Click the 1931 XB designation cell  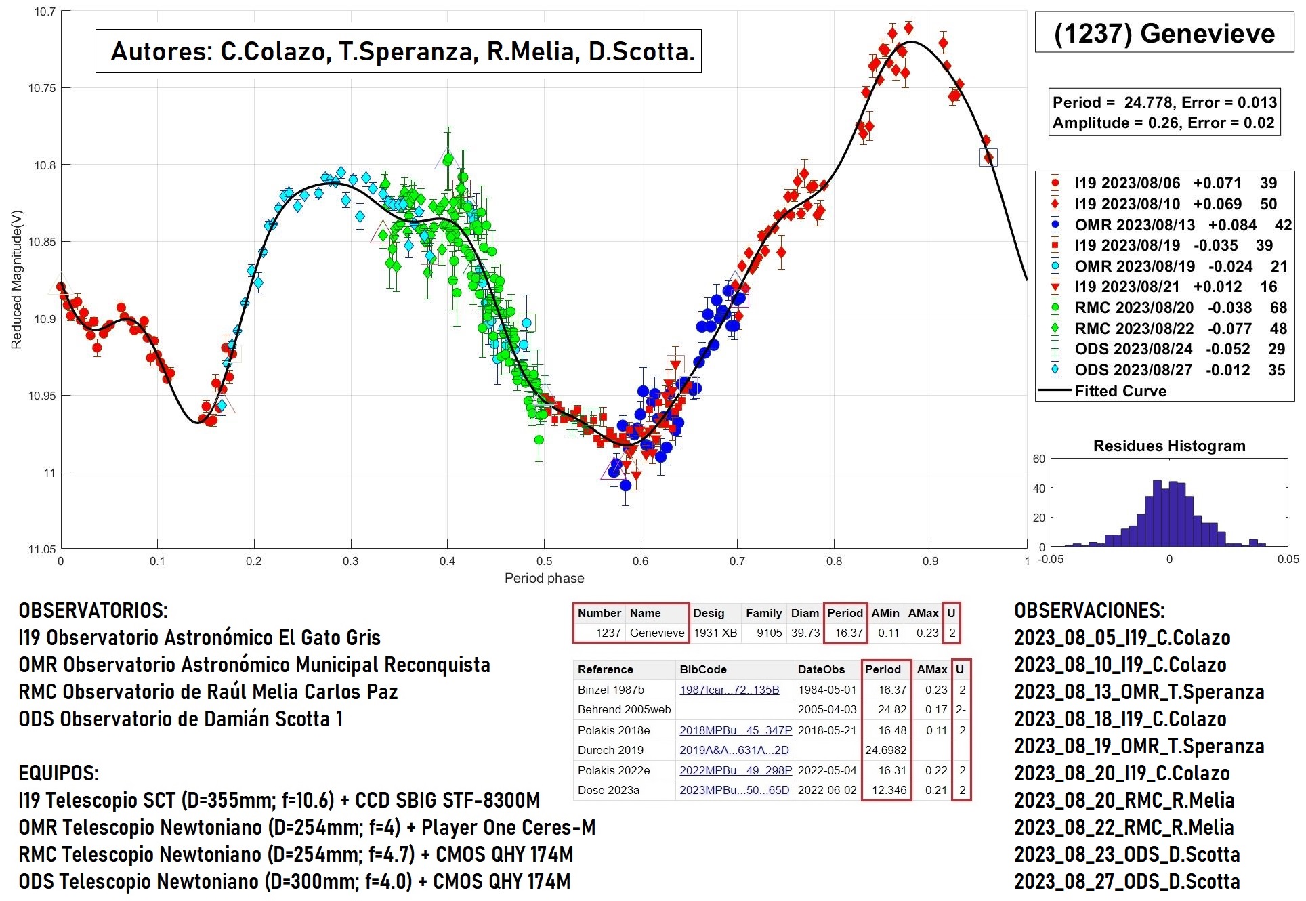click(x=715, y=633)
